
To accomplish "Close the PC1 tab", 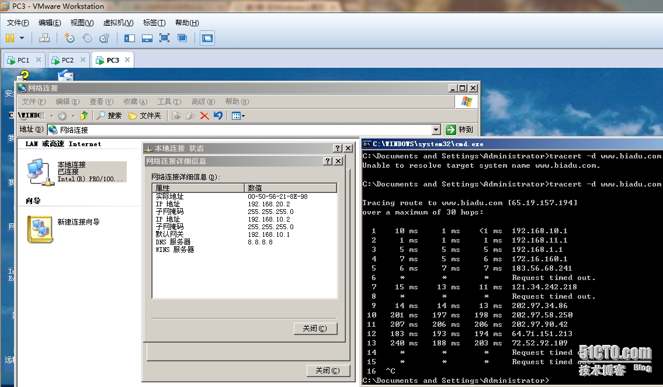I will click(39, 60).
